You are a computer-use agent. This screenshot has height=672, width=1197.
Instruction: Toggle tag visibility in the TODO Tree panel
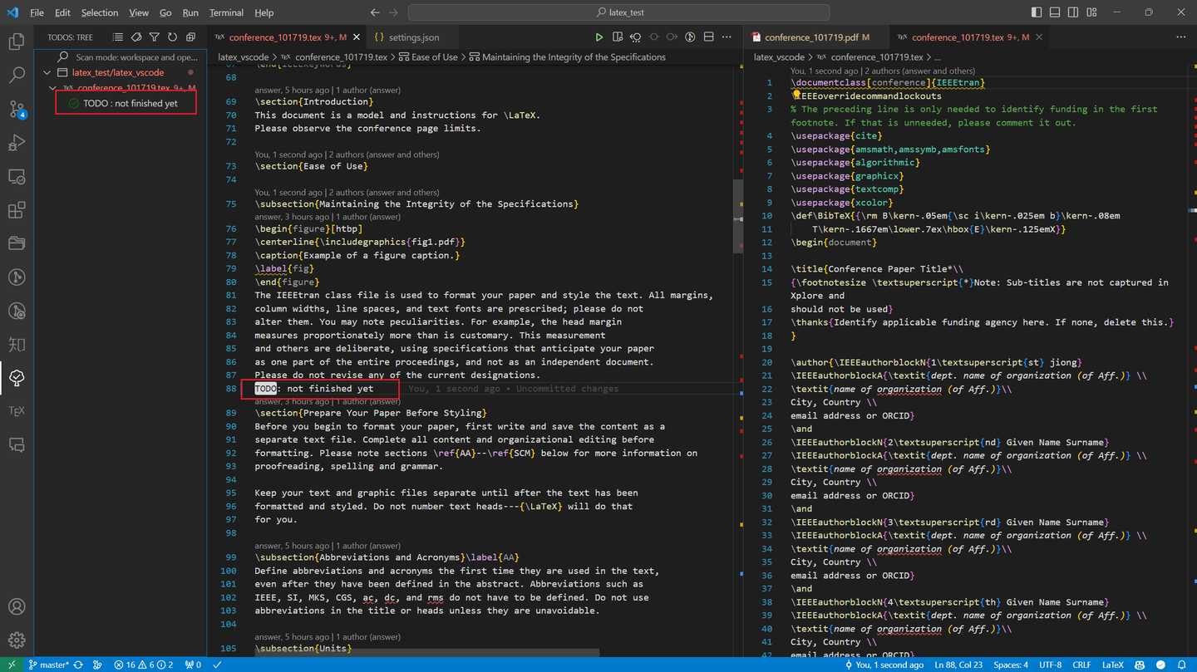point(135,37)
